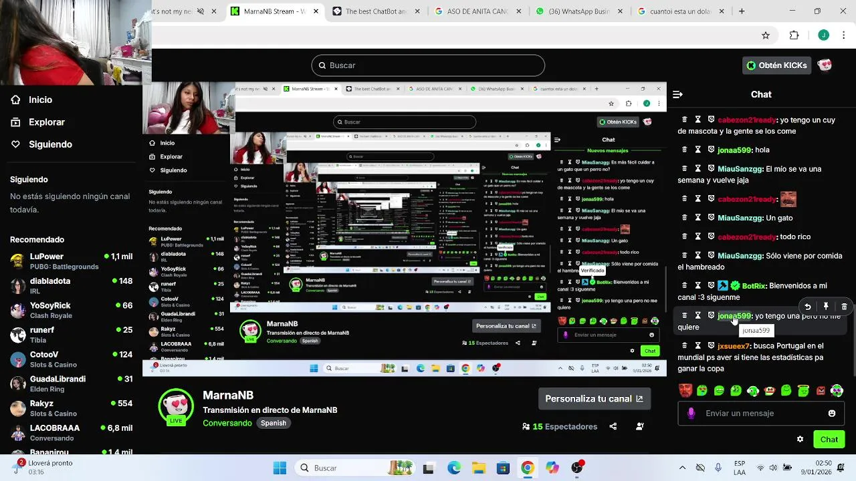Screen dimensions: 856x481
Task: Open the ESP LAA language switcher
Action: pyautogui.click(x=740, y=468)
